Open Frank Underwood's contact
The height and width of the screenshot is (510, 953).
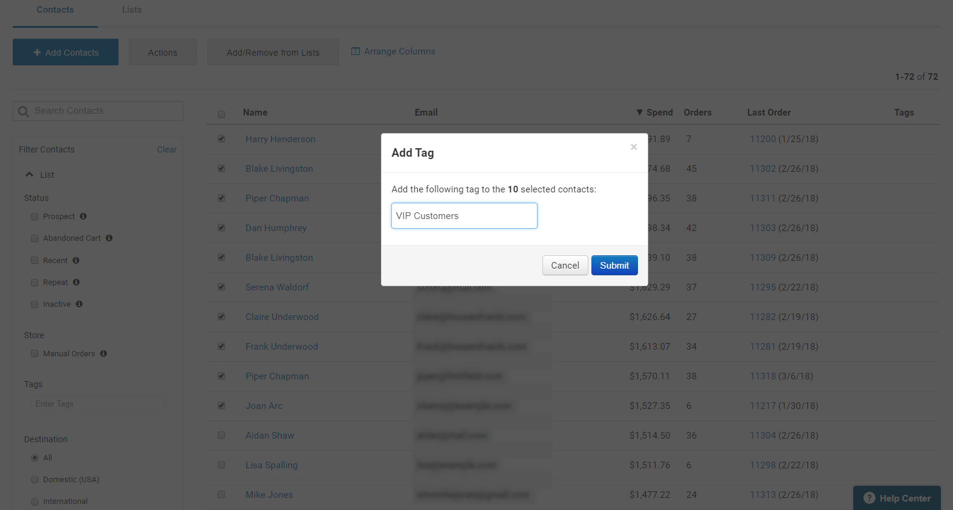(x=282, y=347)
